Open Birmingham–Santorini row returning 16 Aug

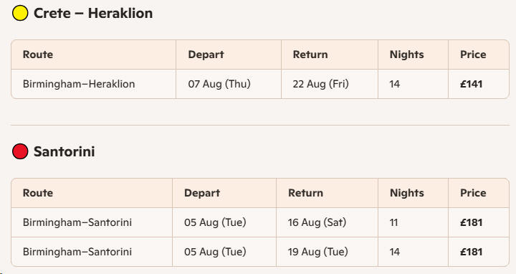260,222
